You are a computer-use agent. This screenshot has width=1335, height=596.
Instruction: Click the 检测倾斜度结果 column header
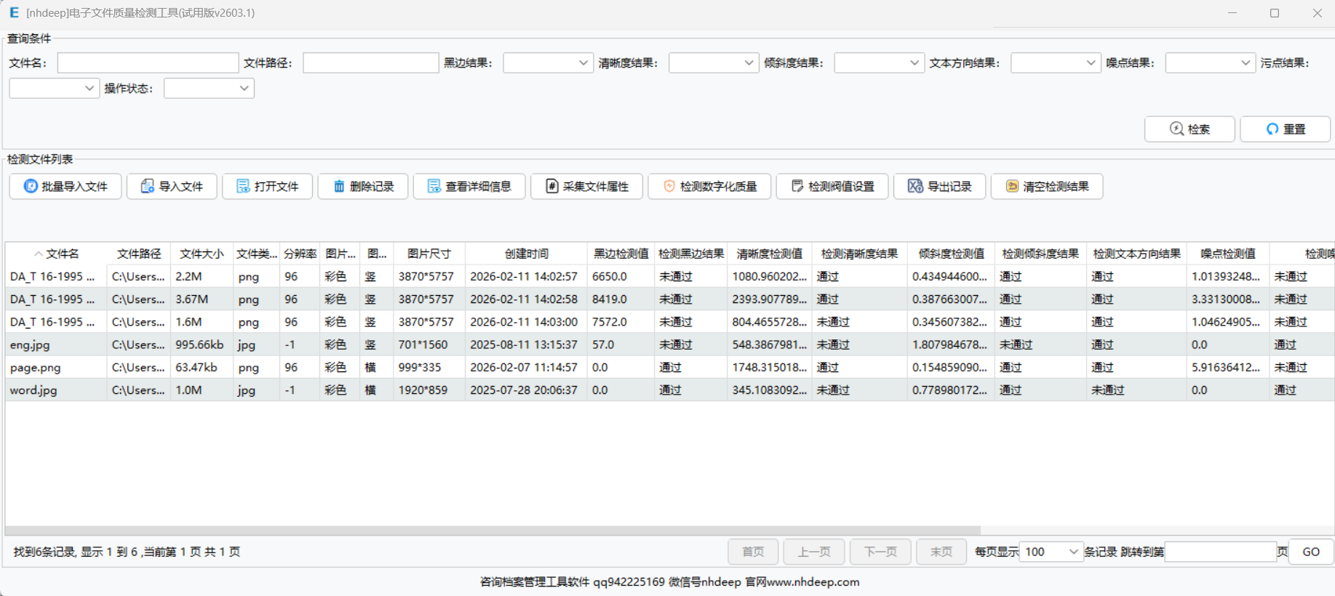click(x=1040, y=254)
